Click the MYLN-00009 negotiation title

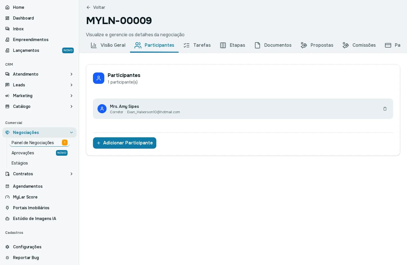tap(119, 20)
